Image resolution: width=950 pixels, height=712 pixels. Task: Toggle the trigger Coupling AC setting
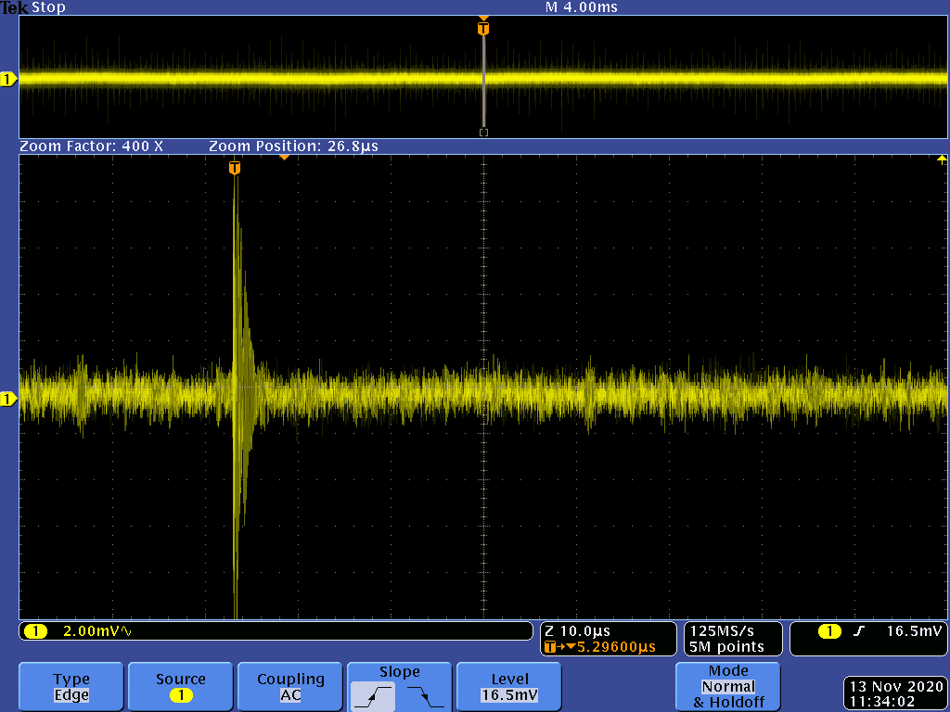point(290,687)
